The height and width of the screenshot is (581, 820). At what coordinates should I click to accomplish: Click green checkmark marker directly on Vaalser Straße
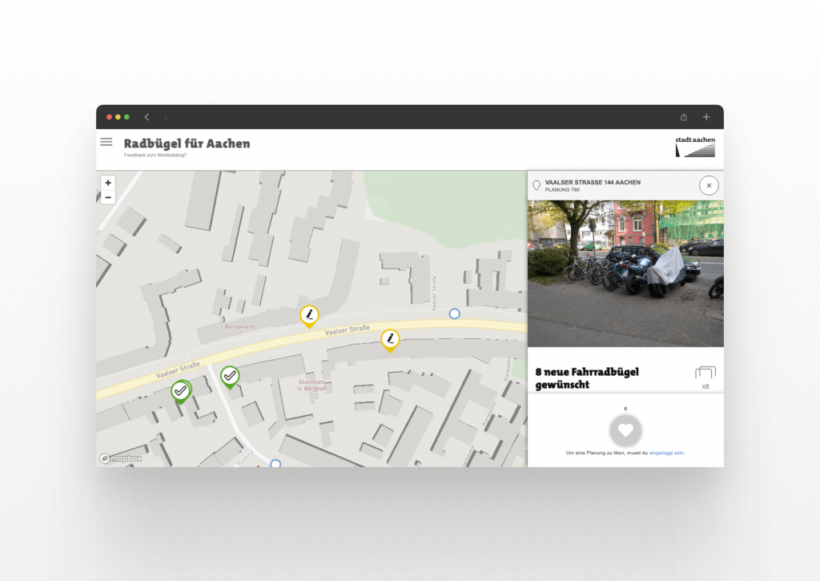(181, 390)
